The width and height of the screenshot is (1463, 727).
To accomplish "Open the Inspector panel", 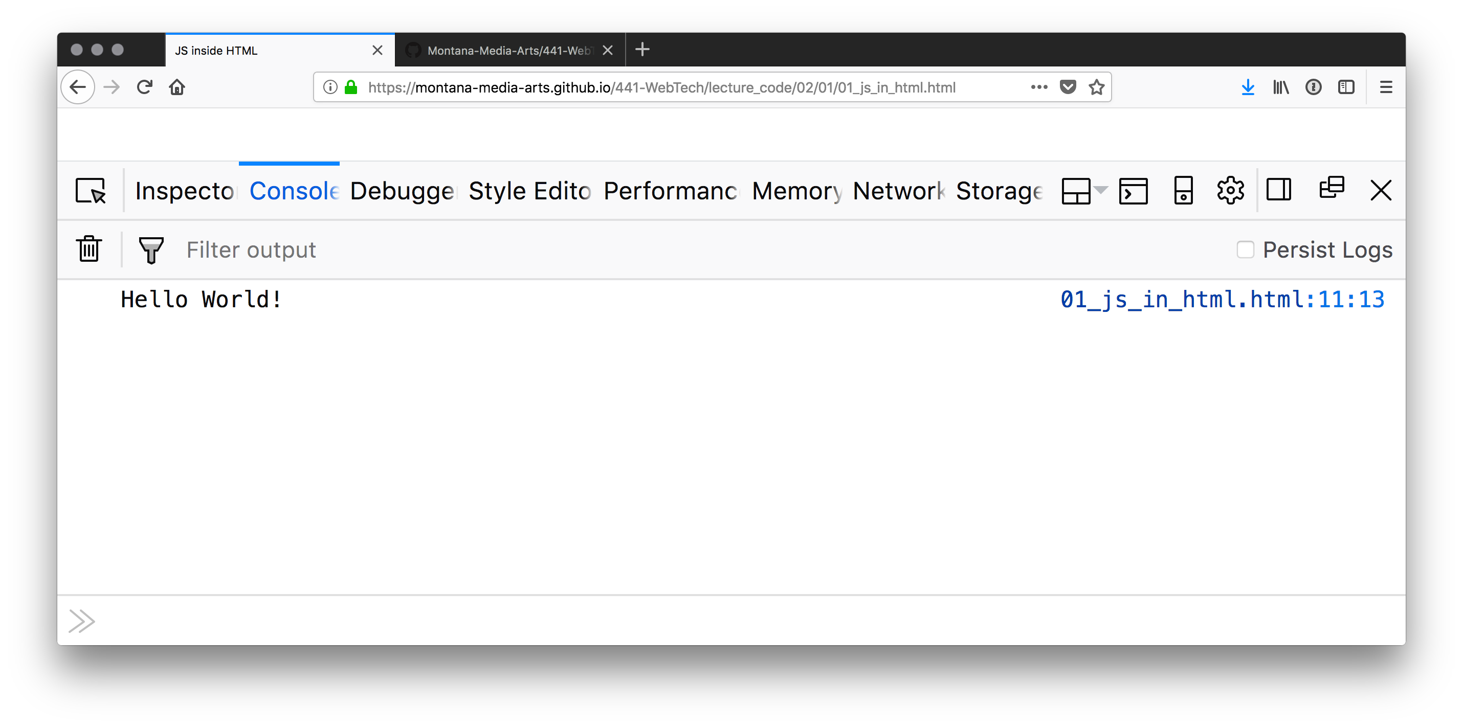I will point(185,191).
